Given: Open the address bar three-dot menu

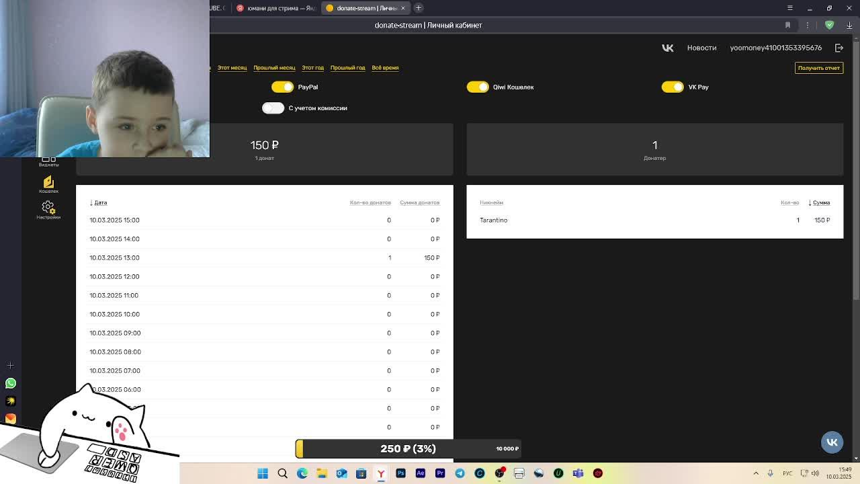Looking at the screenshot, I should click(x=808, y=25).
